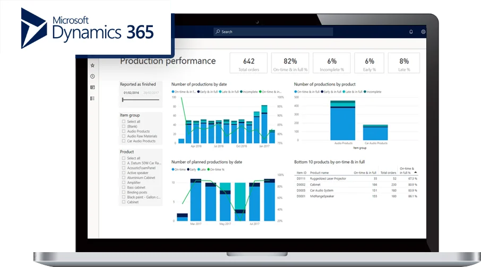Image resolution: width=481 pixels, height=267 pixels.
Task: Open Recent clock icon in sidebar
Action: [92, 76]
